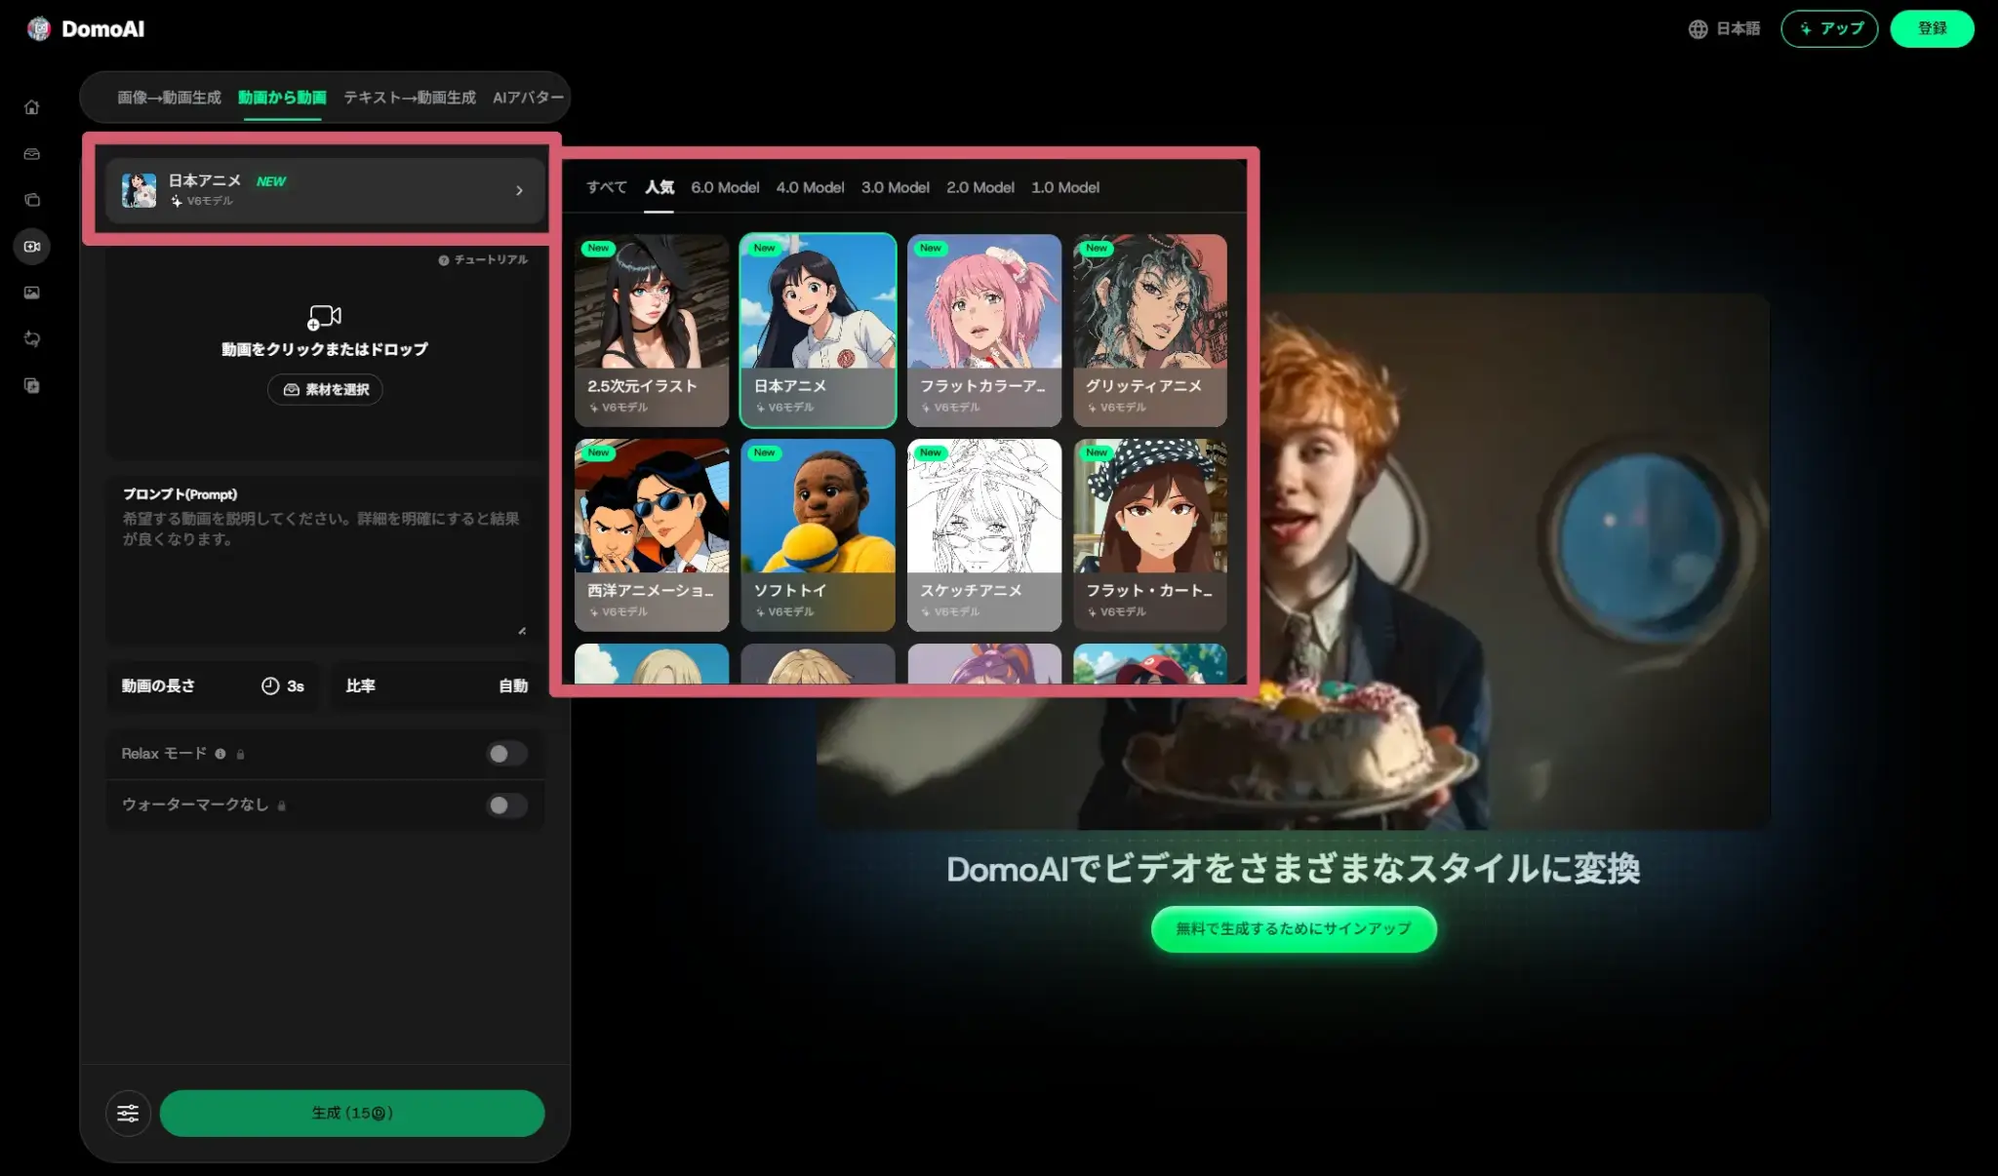Toggle ウォーターマークなし switch
The height and width of the screenshot is (1176, 1998).
pos(506,805)
